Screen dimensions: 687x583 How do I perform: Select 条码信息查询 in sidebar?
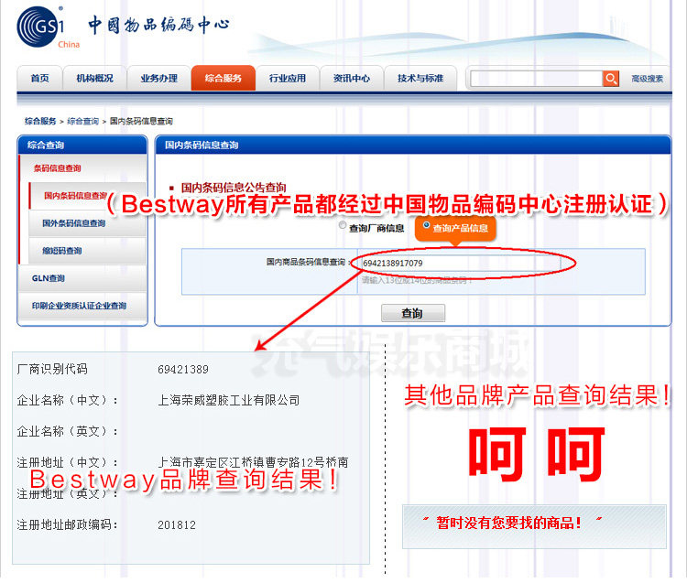tap(58, 168)
